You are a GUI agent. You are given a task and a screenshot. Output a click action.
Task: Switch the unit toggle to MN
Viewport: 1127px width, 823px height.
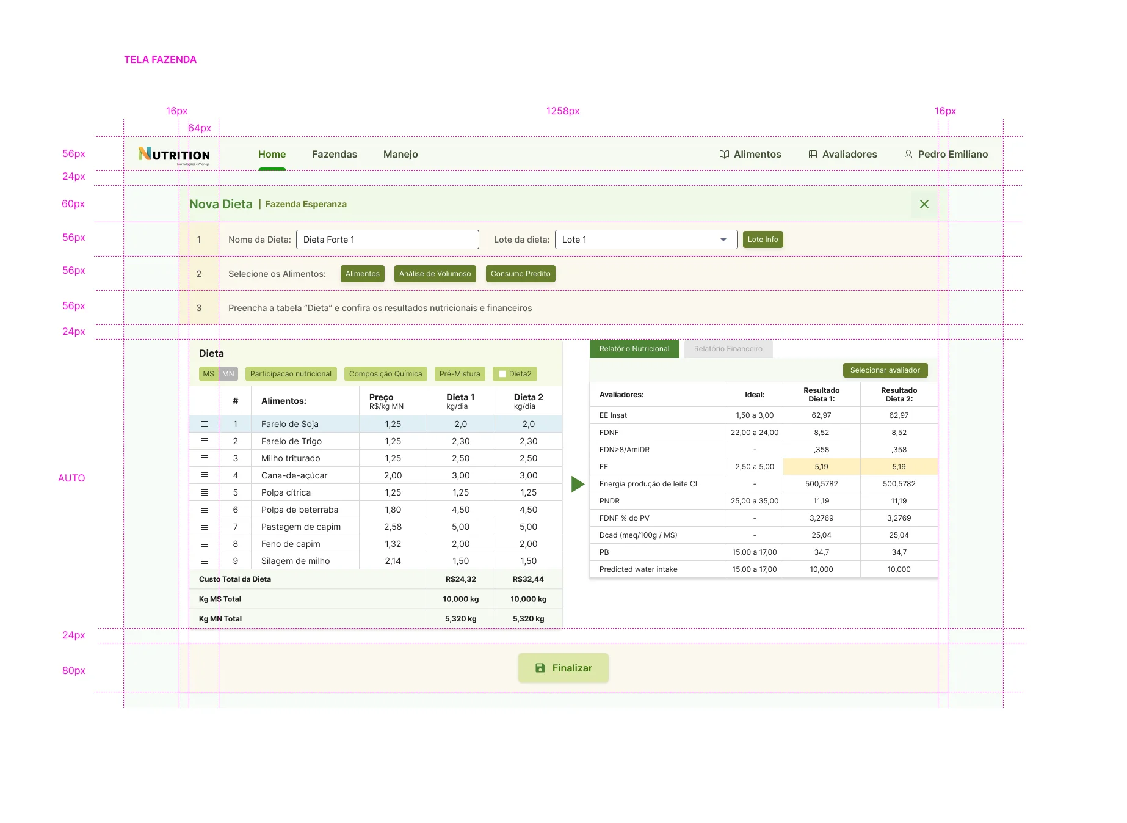(x=228, y=374)
